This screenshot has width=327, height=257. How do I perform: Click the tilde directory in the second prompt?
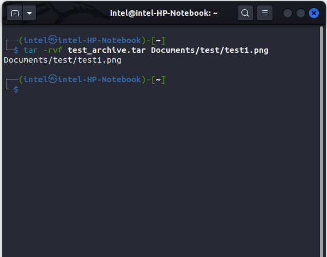point(158,79)
